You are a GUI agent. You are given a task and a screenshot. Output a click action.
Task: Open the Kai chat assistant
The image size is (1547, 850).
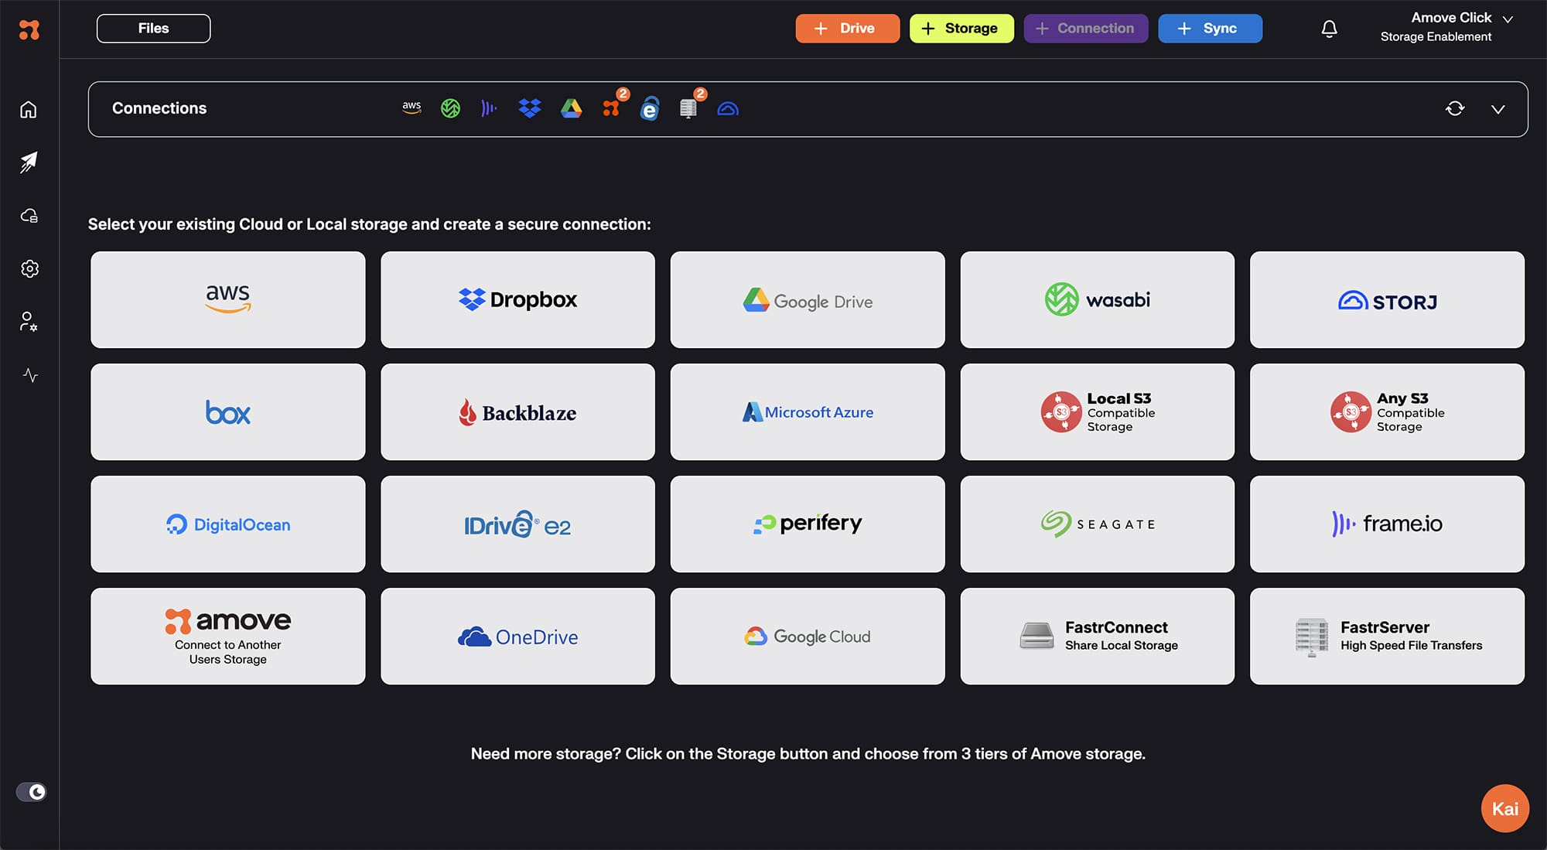1504,809
